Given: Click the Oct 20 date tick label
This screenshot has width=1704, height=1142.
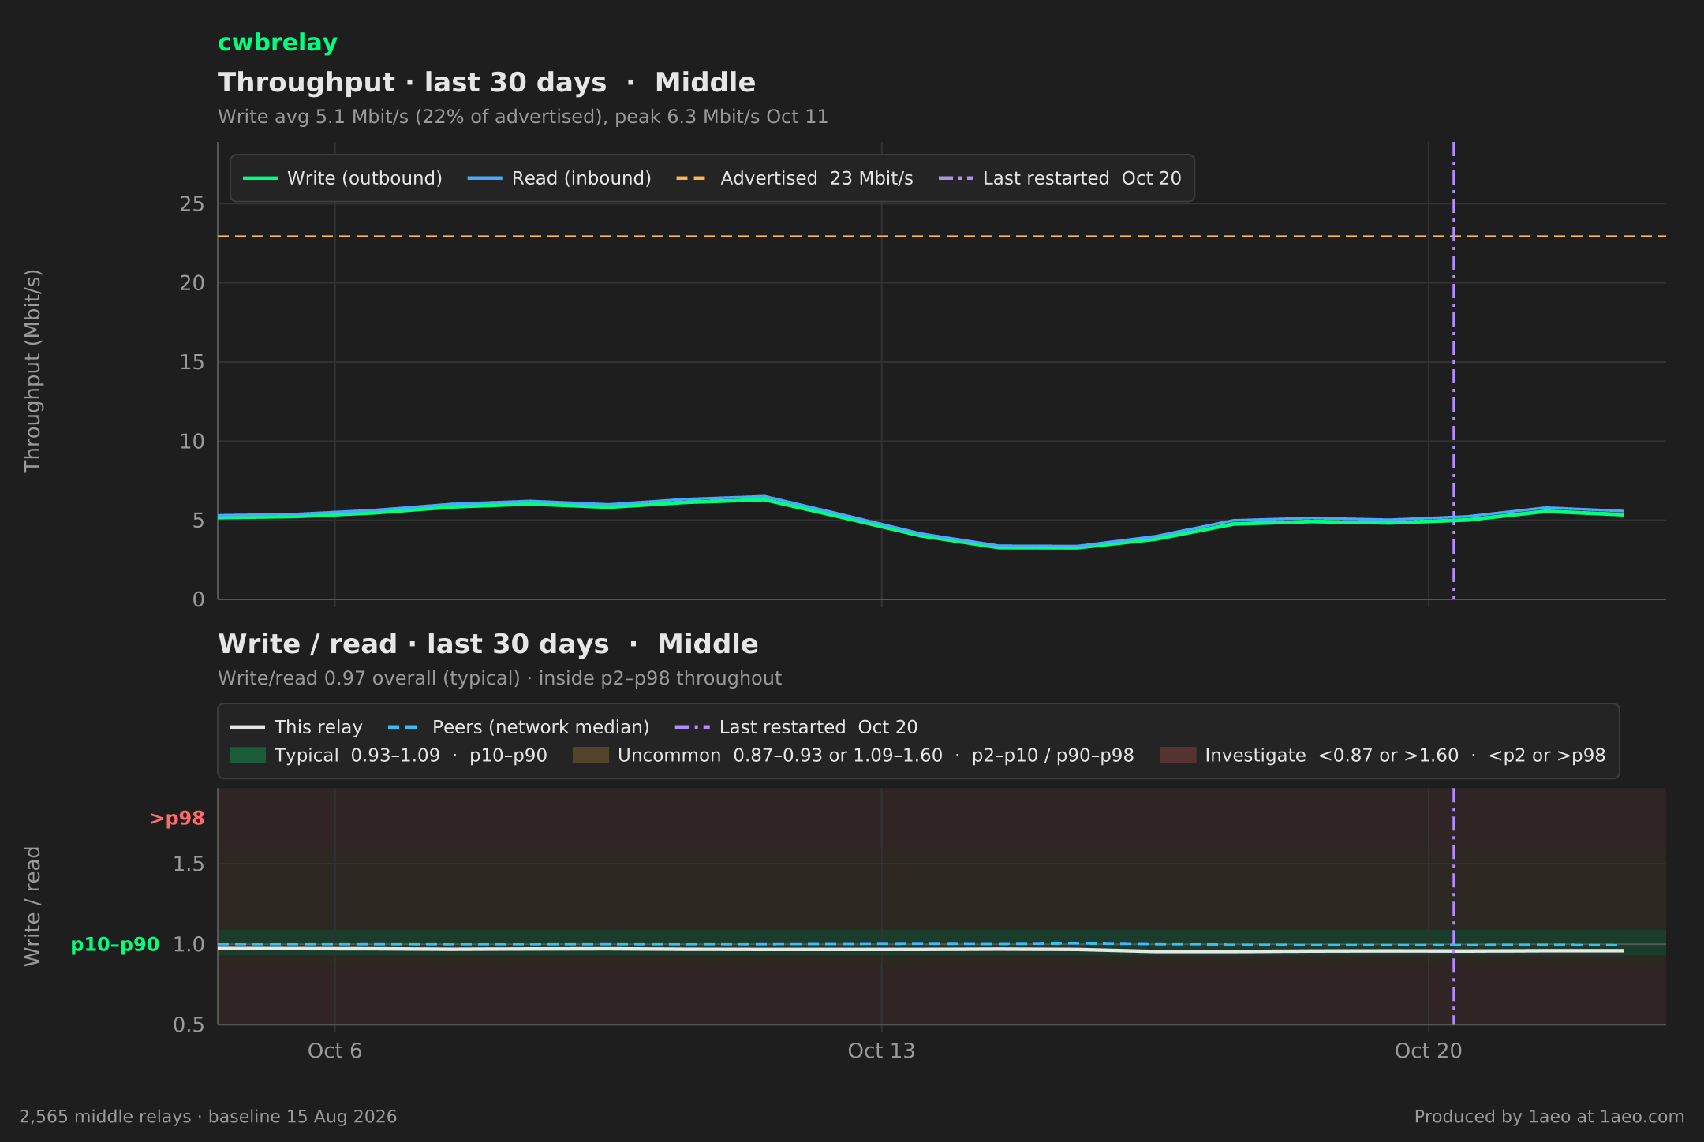Looking at the screenshot, I should click(1429, 1051).
